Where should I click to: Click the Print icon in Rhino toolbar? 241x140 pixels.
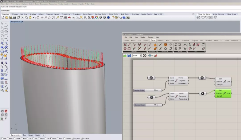tap(14, 18)
